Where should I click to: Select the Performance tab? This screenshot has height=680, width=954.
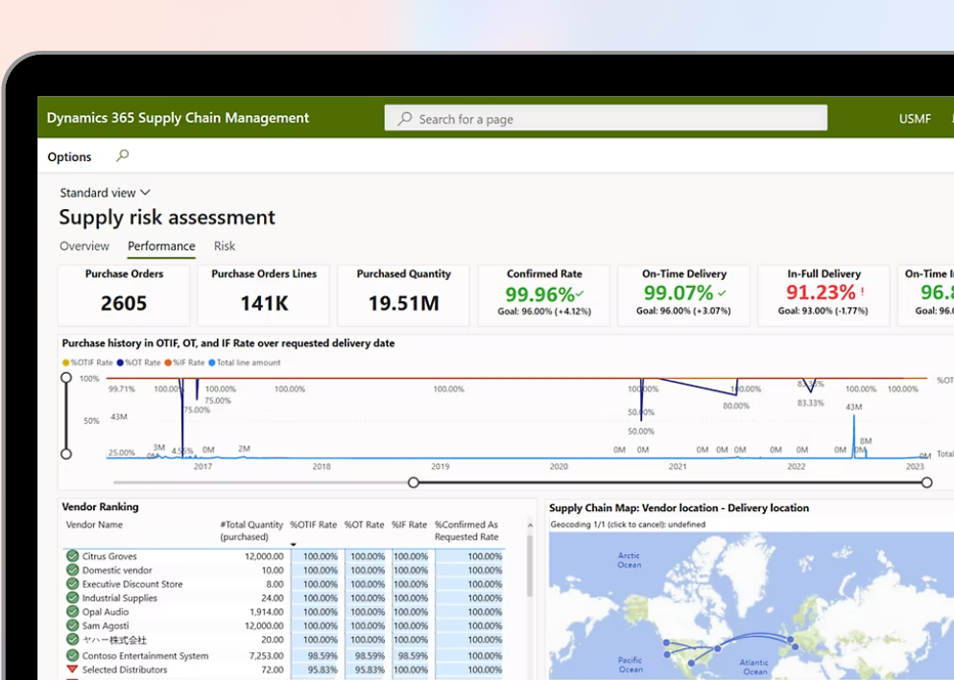(x=161, y=246)
